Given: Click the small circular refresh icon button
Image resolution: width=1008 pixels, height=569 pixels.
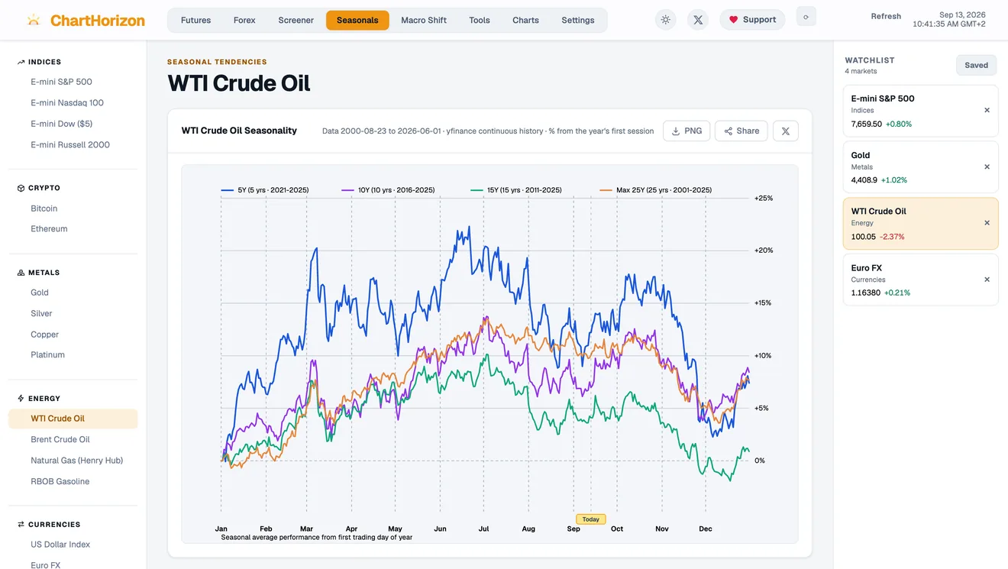Looking at the screenshot, I should (806, 16).
